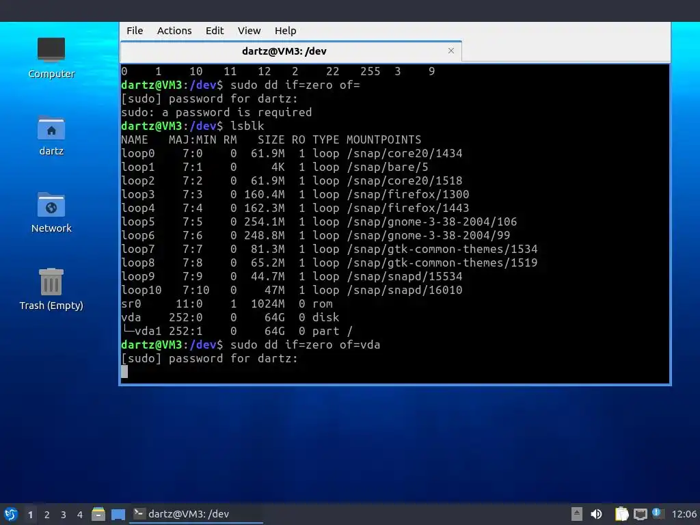Click '/snap/firefox/1443' mountpoint text

click(408, 208)
